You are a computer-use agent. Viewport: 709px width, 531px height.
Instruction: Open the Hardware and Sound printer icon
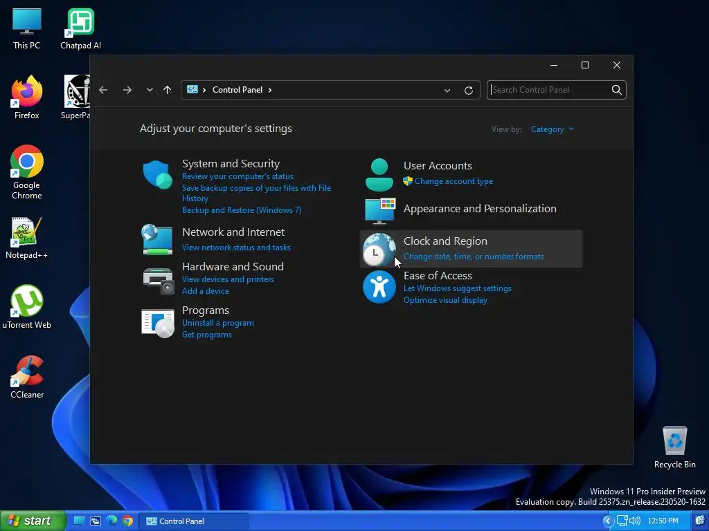click(159, 281)
